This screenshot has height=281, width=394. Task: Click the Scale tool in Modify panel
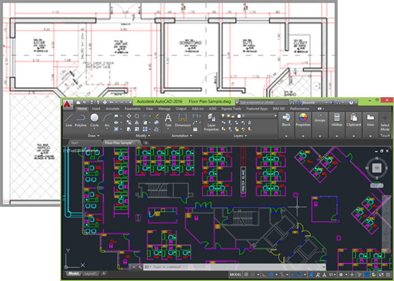point(137,129)
